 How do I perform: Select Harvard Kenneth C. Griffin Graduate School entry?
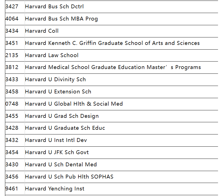[x=112, y=43]
